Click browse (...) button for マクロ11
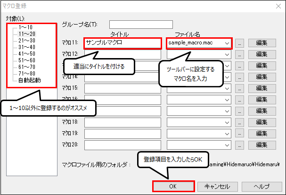This screenshot has width=286, height=195. pos(239,43)
